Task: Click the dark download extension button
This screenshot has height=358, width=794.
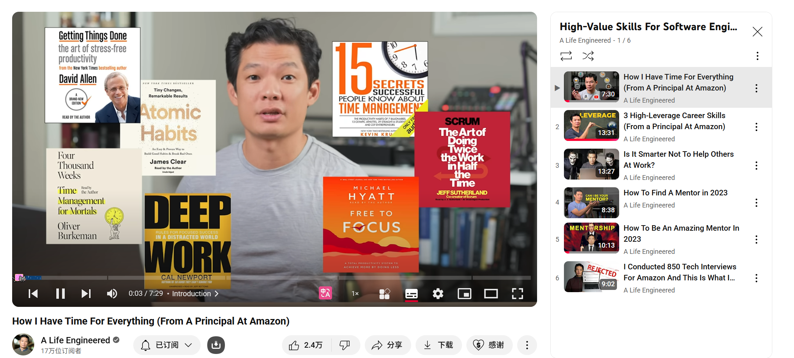Action: 216,345
